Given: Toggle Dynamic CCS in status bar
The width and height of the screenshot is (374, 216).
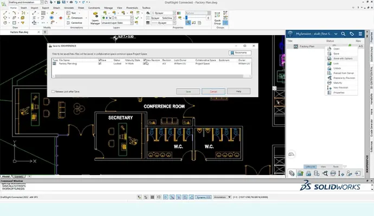Looking at the screenshot, I should (203, 197).
